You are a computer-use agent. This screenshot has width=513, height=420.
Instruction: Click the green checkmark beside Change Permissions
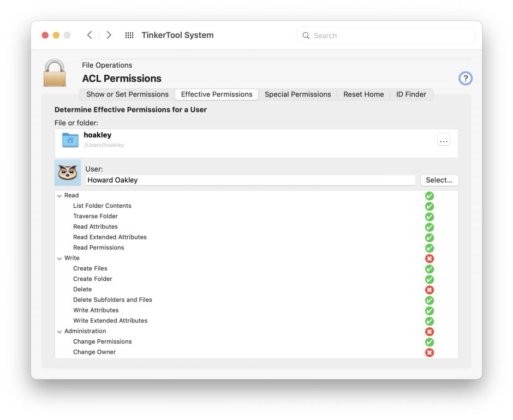[x=430, y=342]
